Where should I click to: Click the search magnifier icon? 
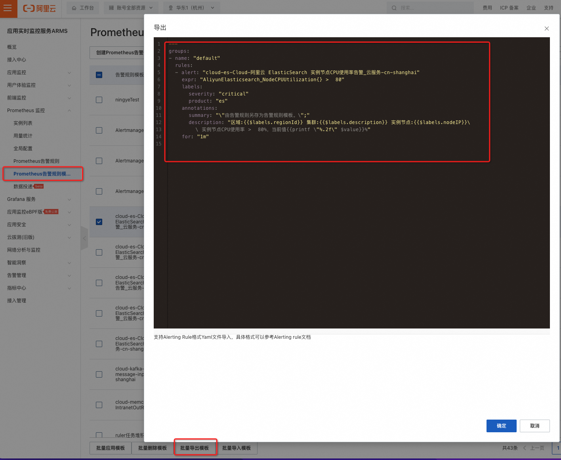[394, 8]
